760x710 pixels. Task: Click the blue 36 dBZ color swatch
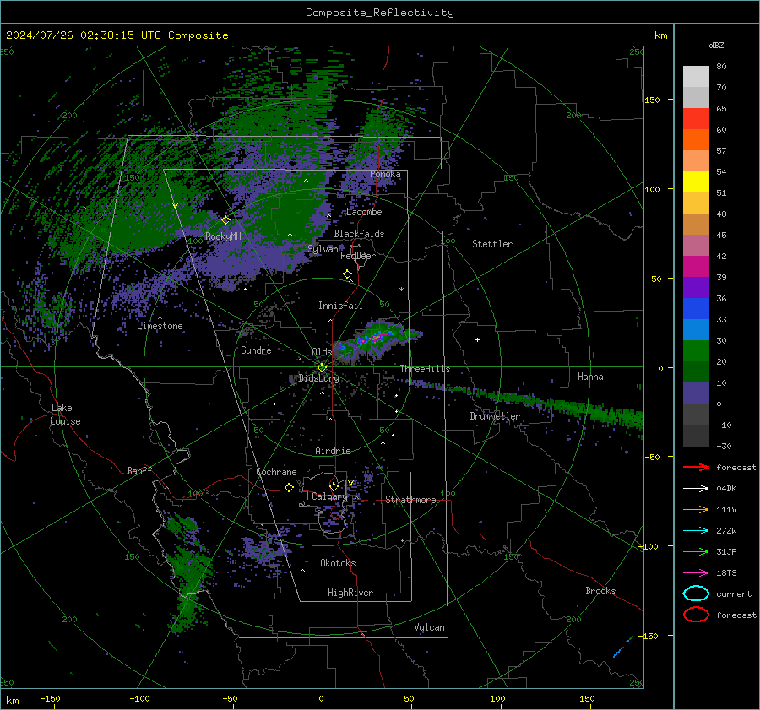696,308
